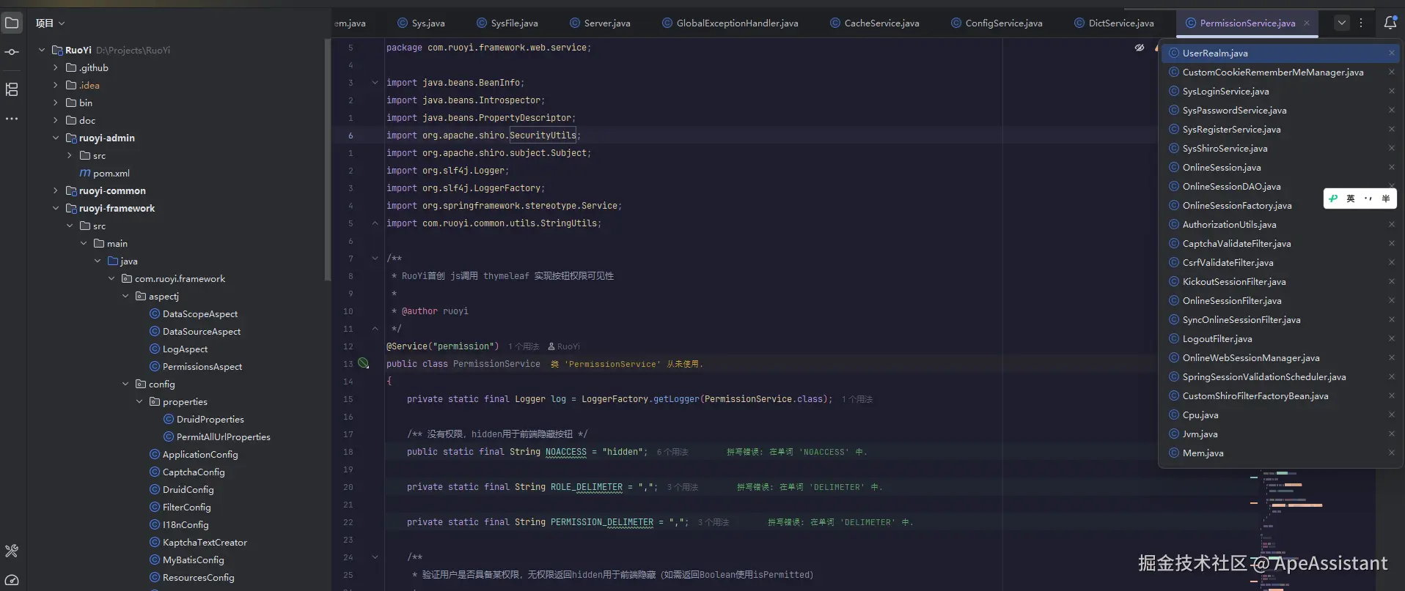This screenshot has height=591, width=1405.
Task: Click the author RuoYi person icon inlay
Action: [x=551, y=346]
